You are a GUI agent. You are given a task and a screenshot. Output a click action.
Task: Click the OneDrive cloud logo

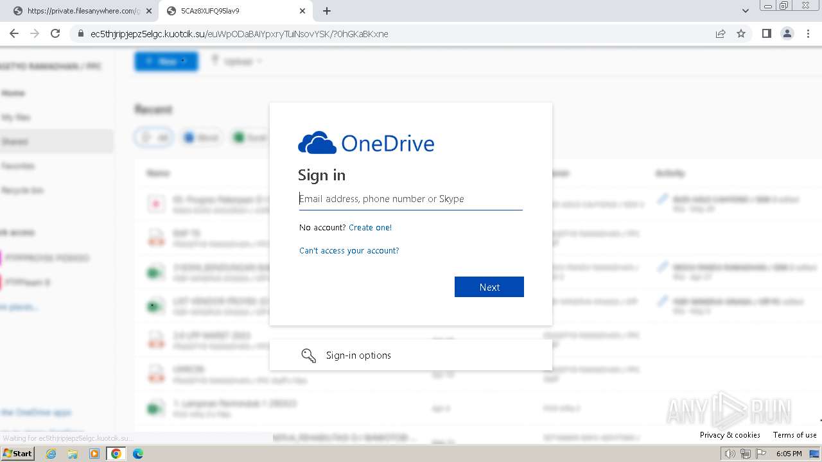tap(317, 143)
